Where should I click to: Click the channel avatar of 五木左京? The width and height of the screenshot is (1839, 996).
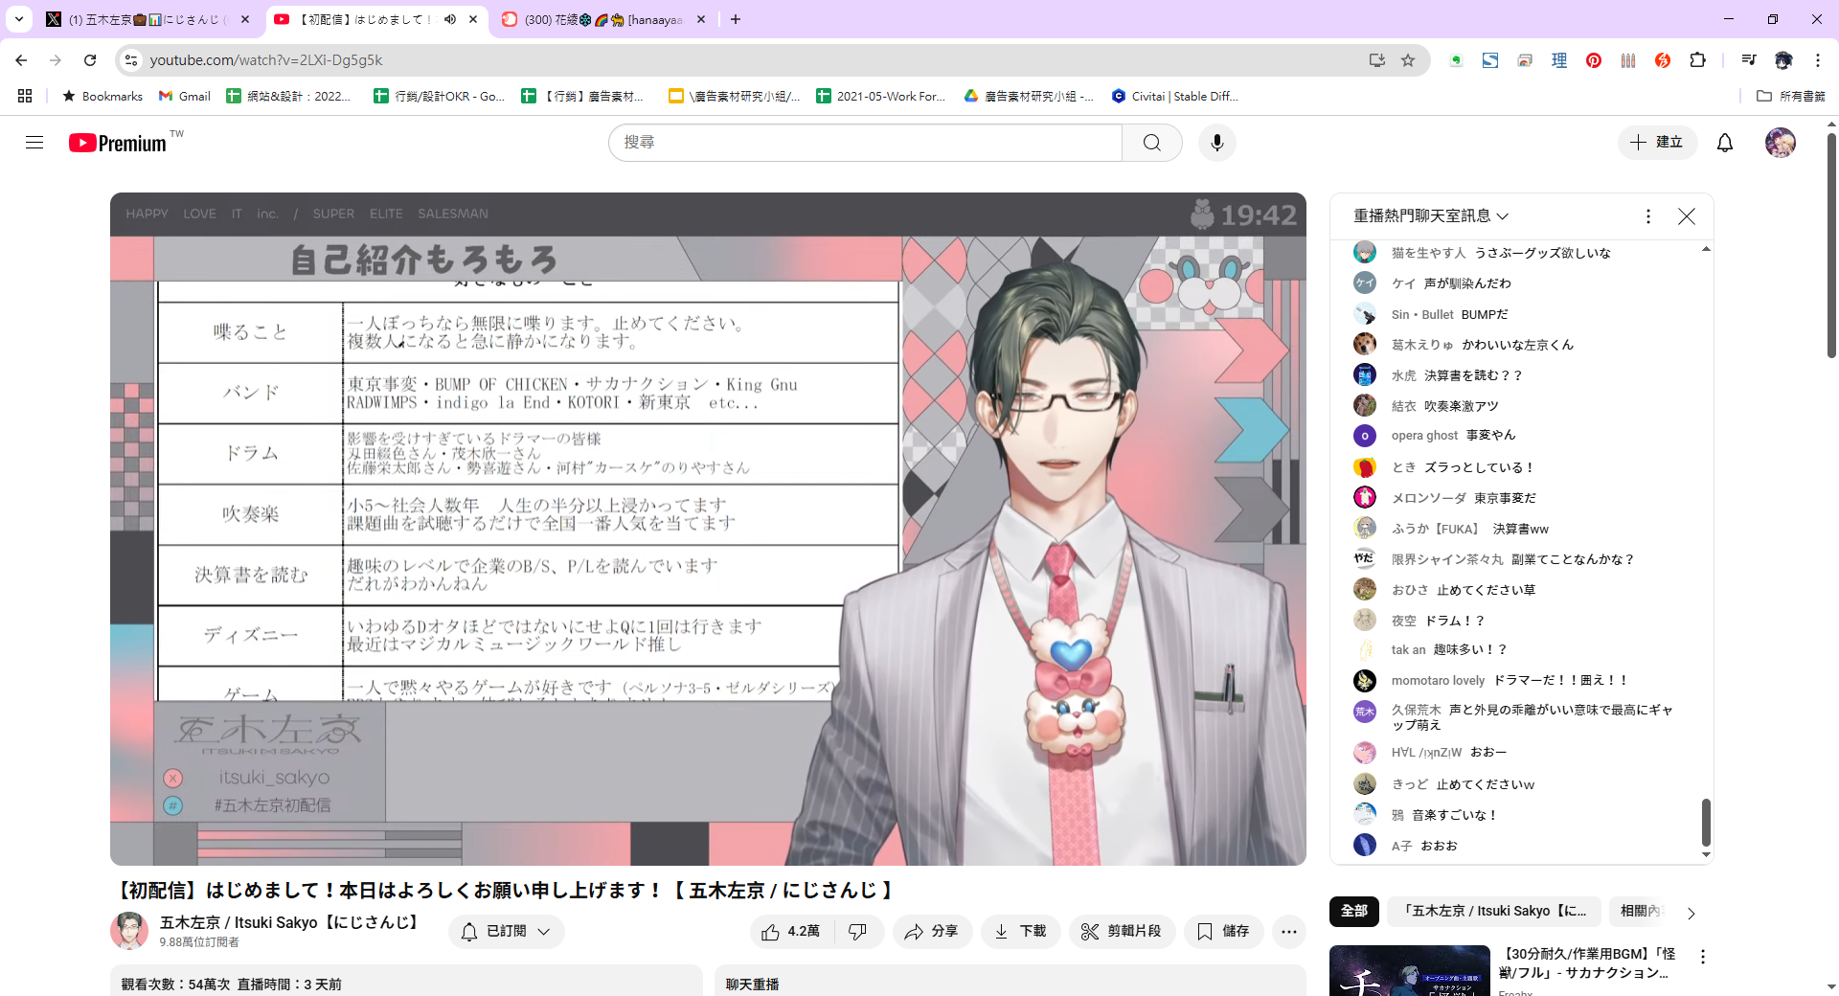click(128, 931)
